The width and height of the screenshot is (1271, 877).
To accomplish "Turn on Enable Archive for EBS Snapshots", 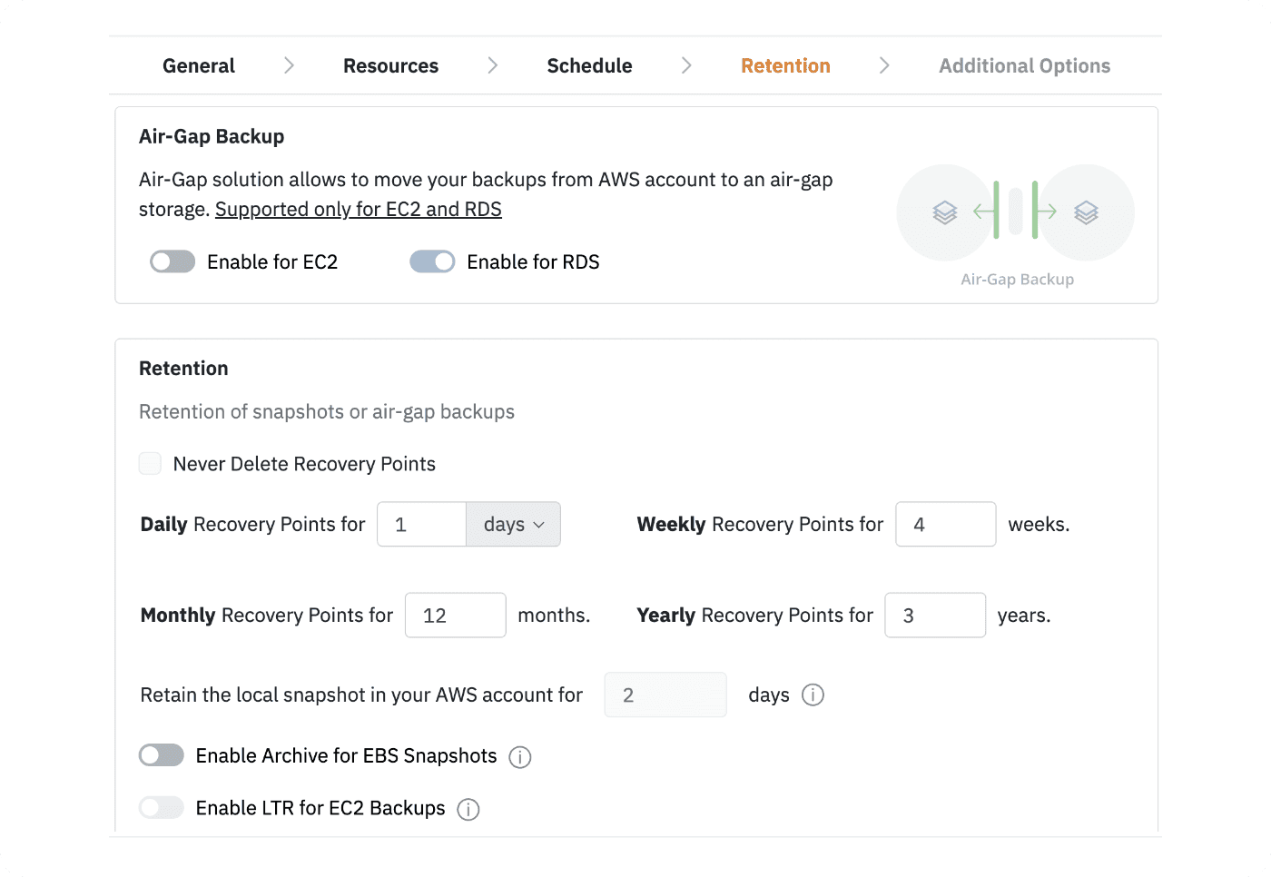I will click(162, 756).
